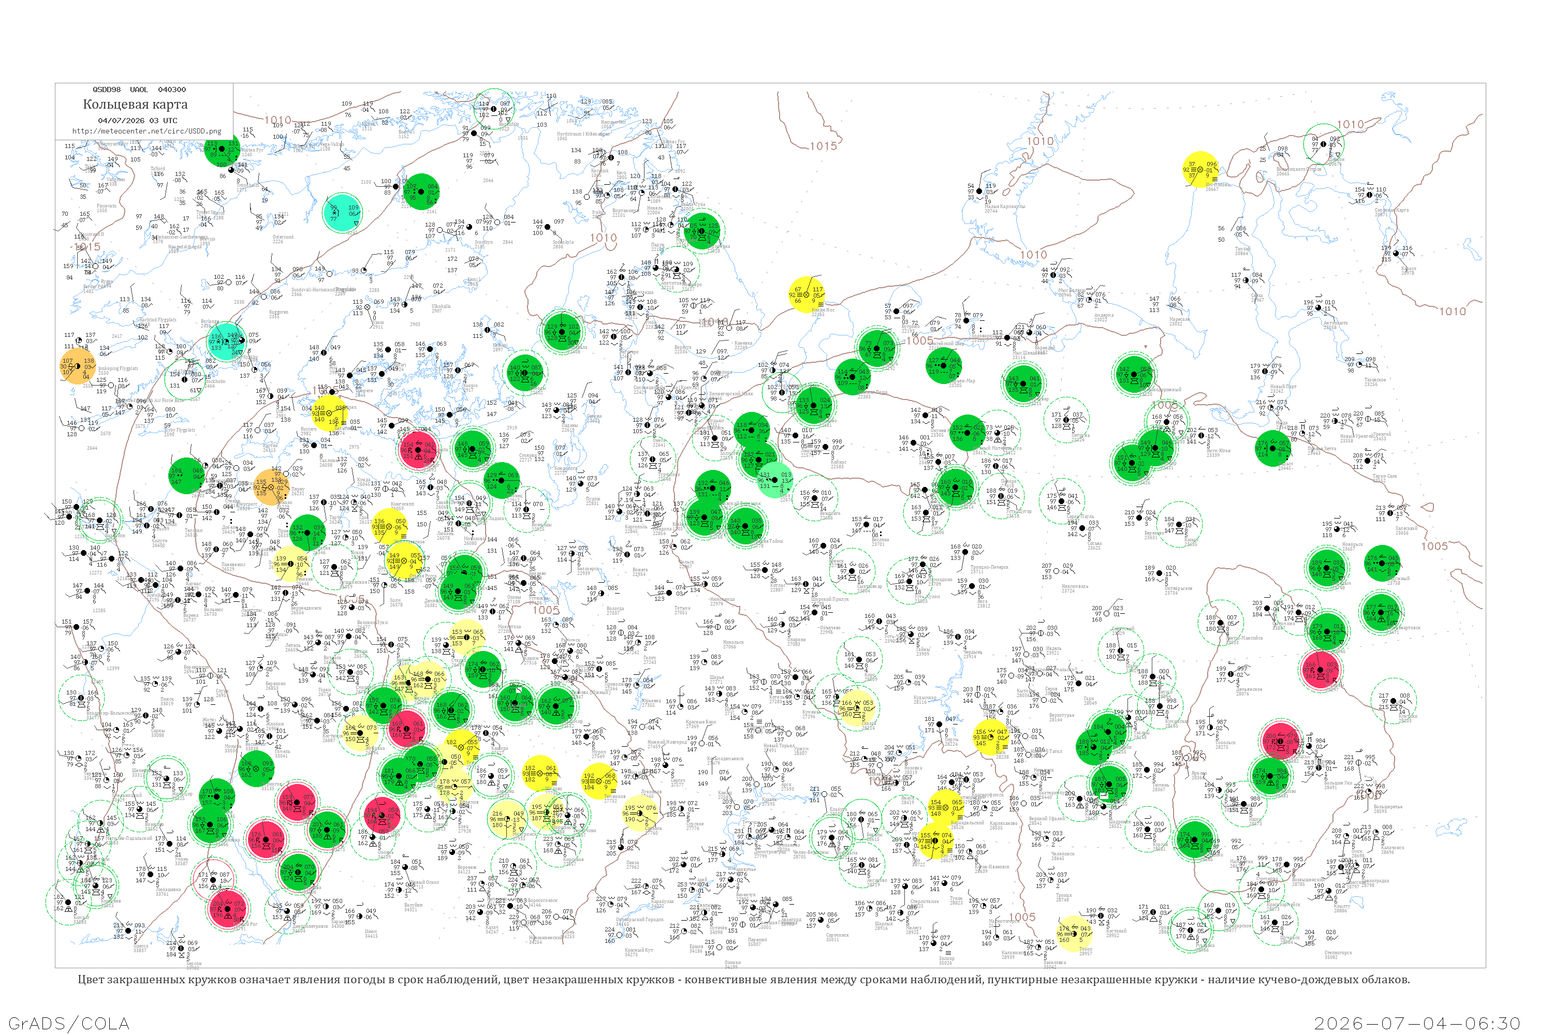
Task: Click the "Амдерма 23022" station label
Action: 1103,318
